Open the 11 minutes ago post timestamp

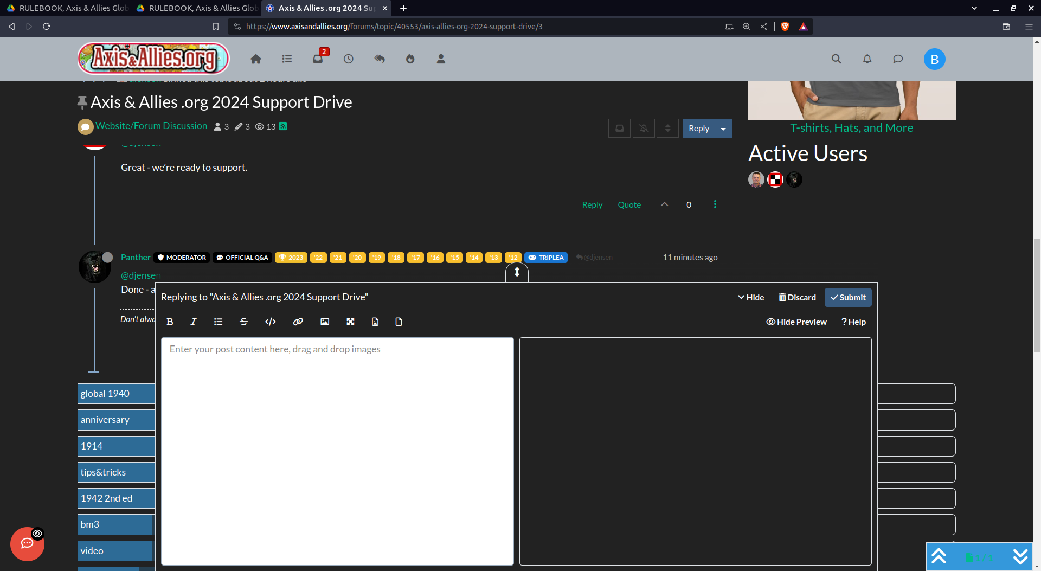(690, 258)
